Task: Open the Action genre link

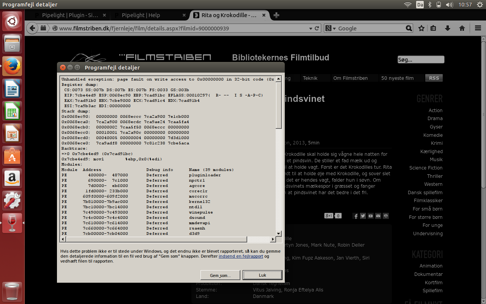Action: [436, 110]
